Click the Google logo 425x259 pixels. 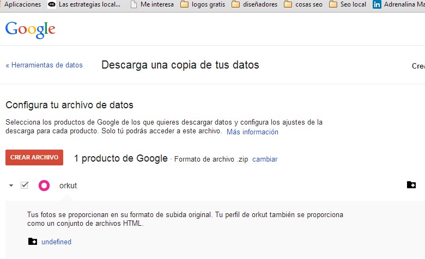pyautogui.click(x=31, y=30)
